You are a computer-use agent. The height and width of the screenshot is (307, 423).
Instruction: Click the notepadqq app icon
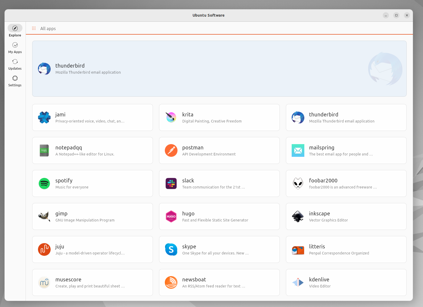point(44,150)
